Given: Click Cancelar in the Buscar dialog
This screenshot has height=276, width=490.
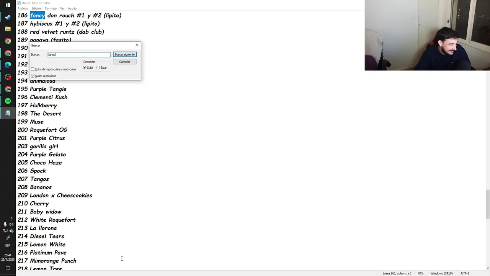Looking at the screenshot, I should [x=125, y=62].
